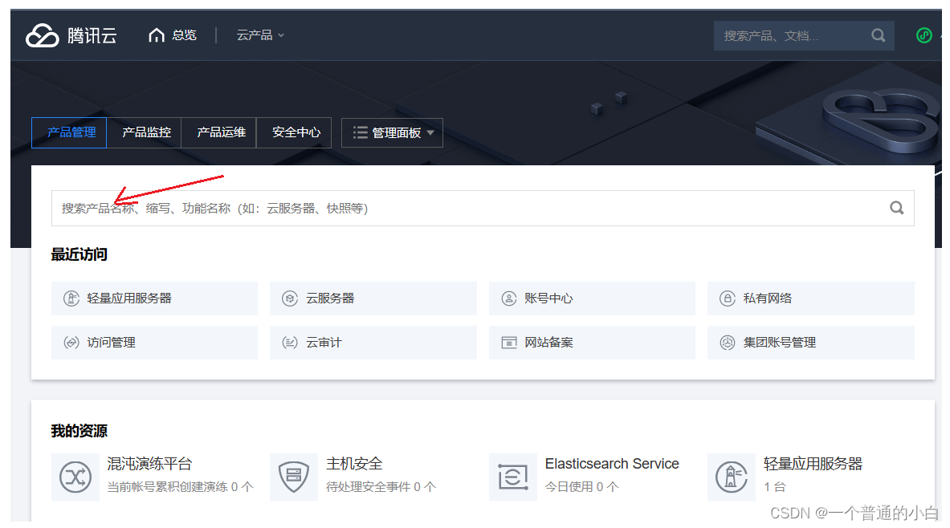Click the text 当前帐号累积创建演练 0 个
Viewport: 950px width, 528px height.
click(x=181, y=487)
